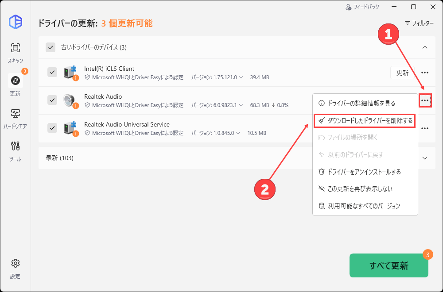Click the ファイルの場所を開く menu entry

click(x=365, y=138)
